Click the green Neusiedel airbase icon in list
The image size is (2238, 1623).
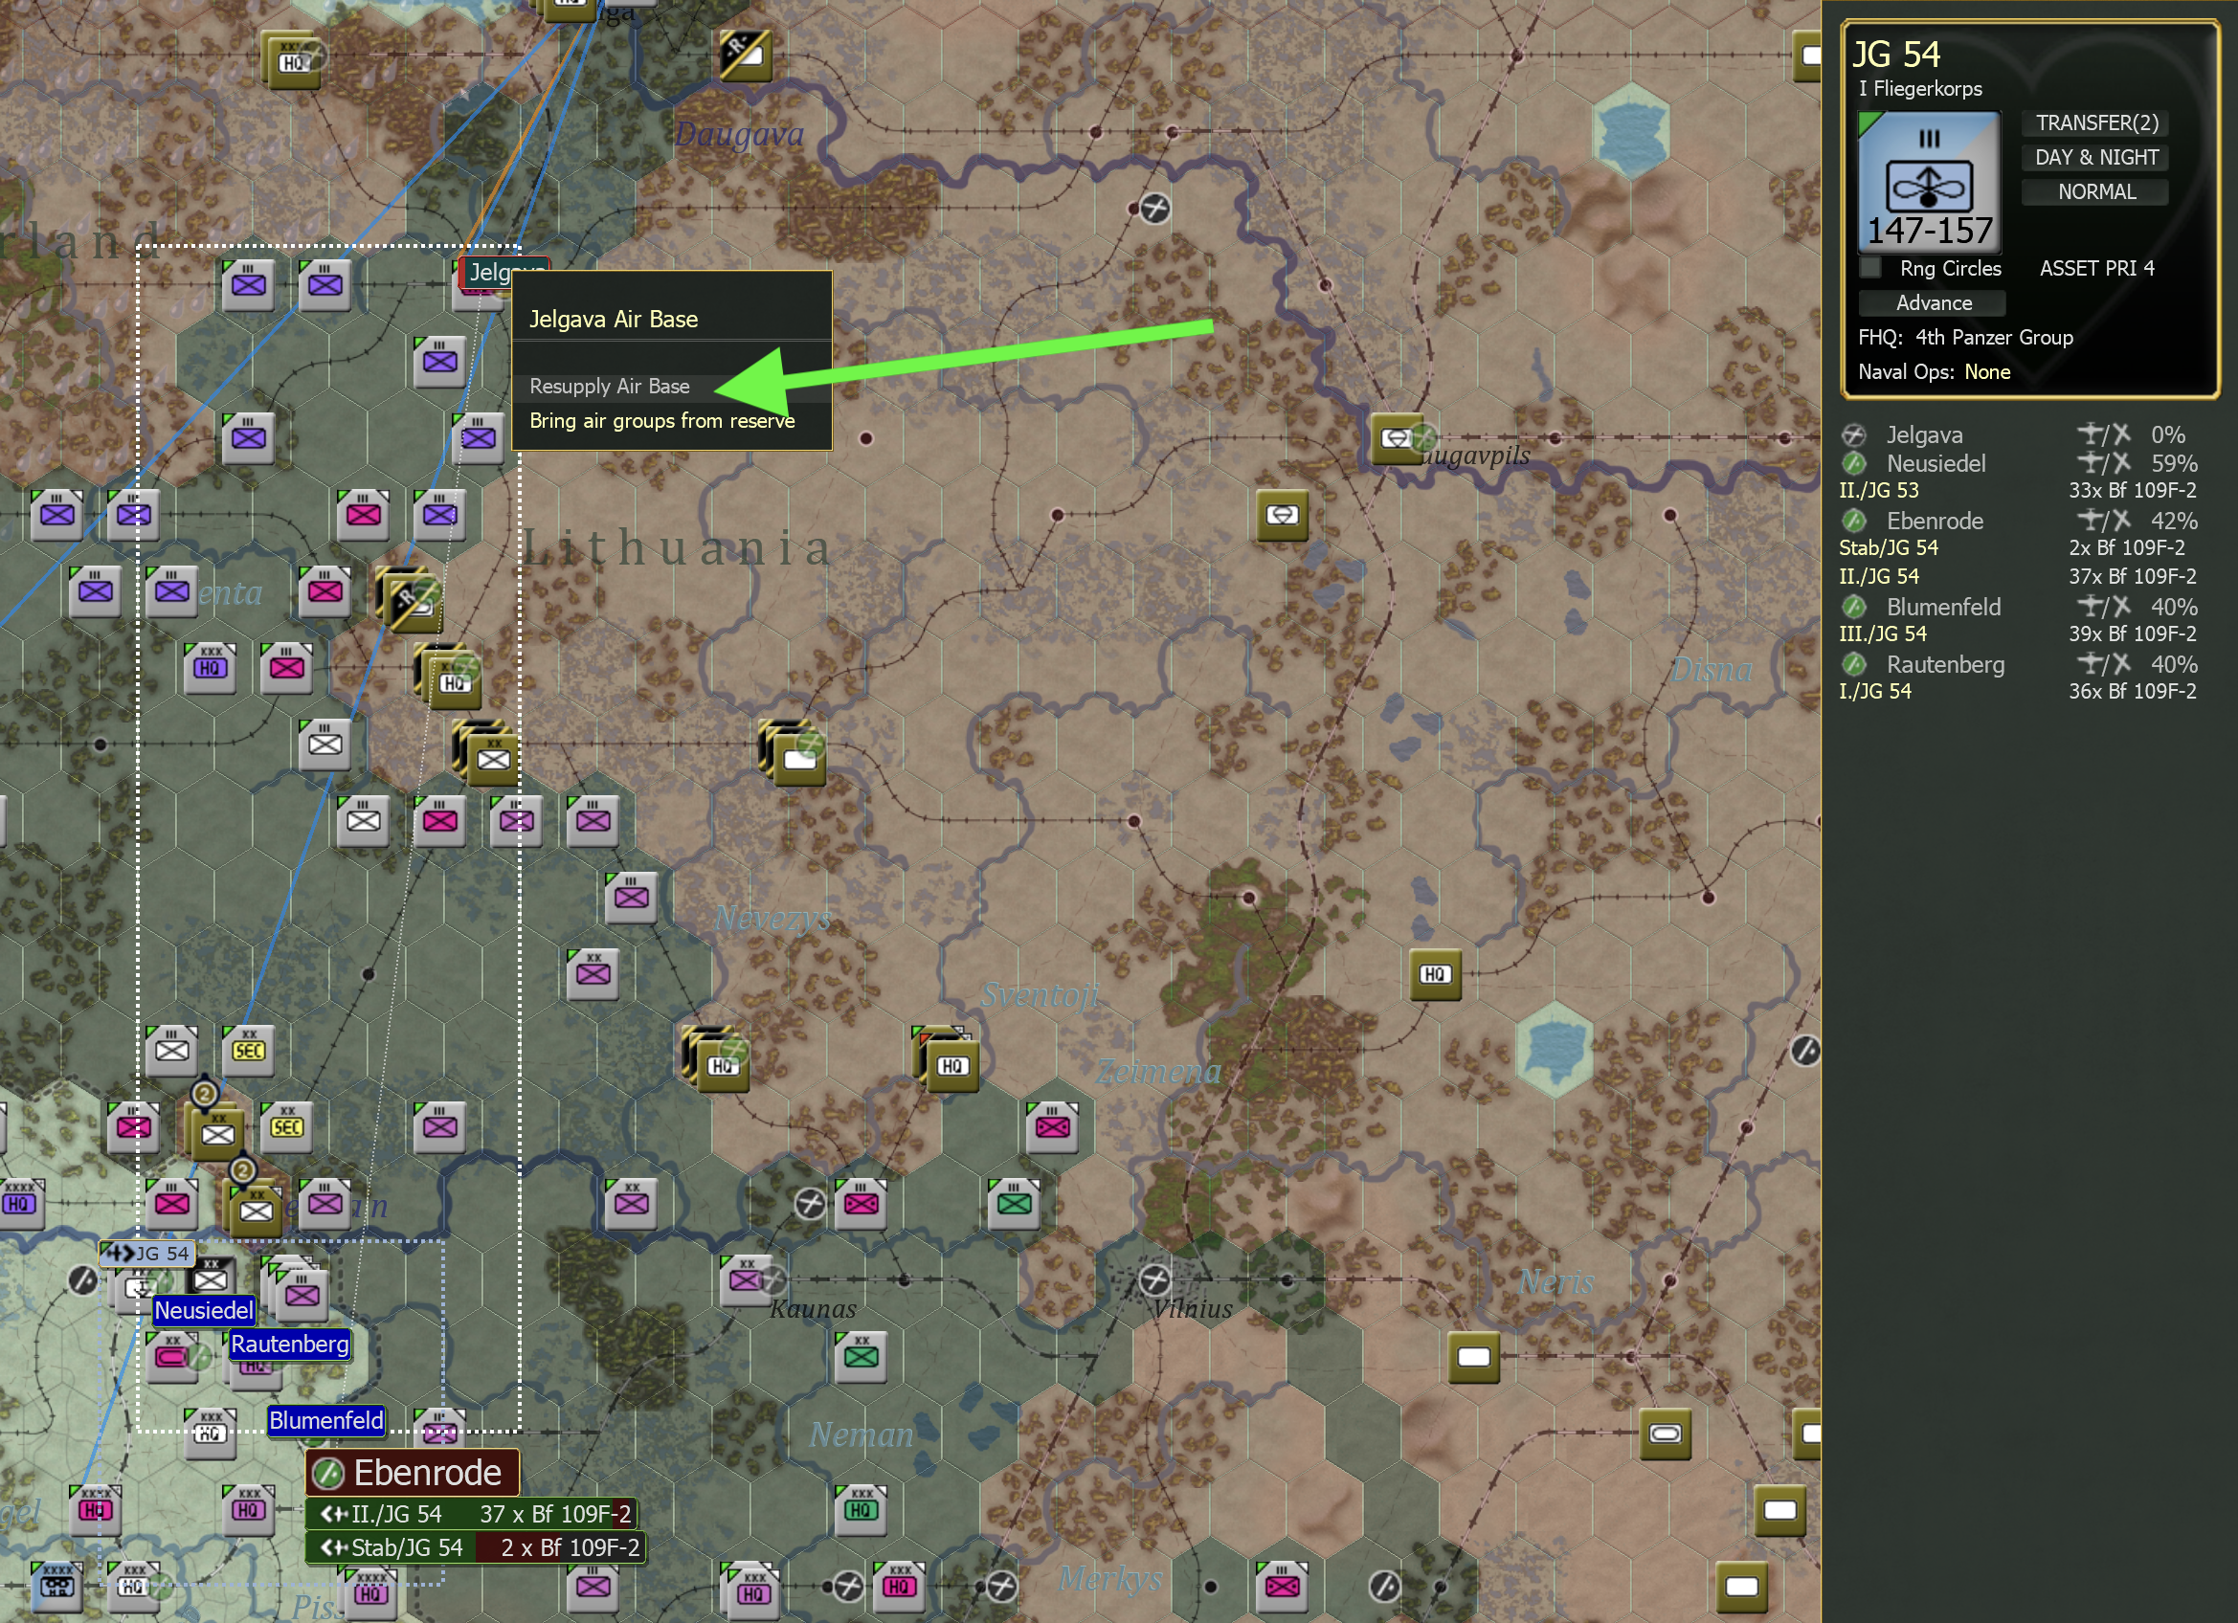pos(1853,464)
